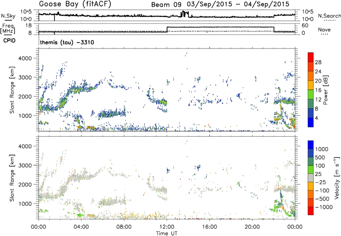This screenshot has height=236, width=341.
Task: Pick the light green segment of Power colorbar
Action: (x=311, y=94)
